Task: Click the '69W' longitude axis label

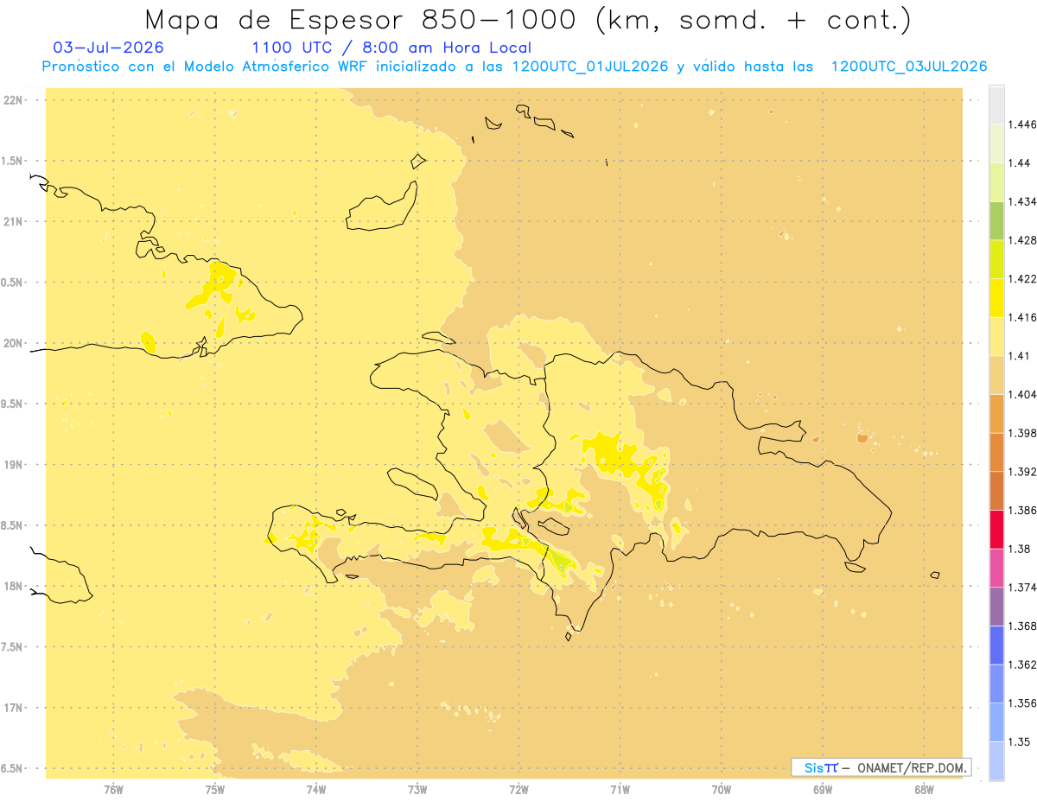Action: coord(823,788)
